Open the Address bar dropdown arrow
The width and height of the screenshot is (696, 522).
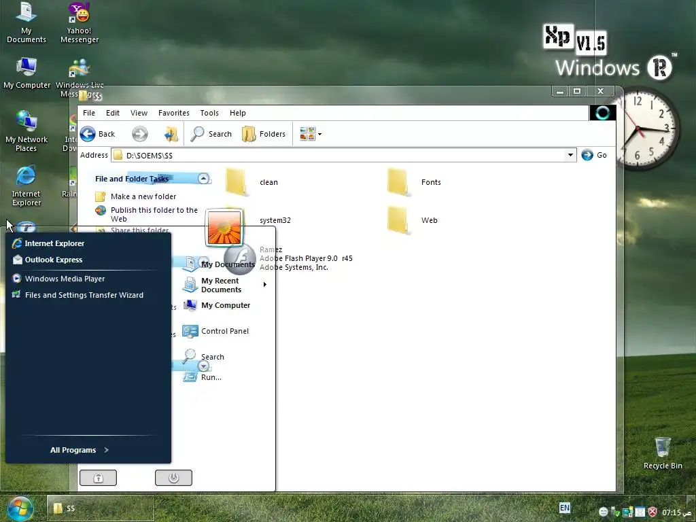coord(570,155)
